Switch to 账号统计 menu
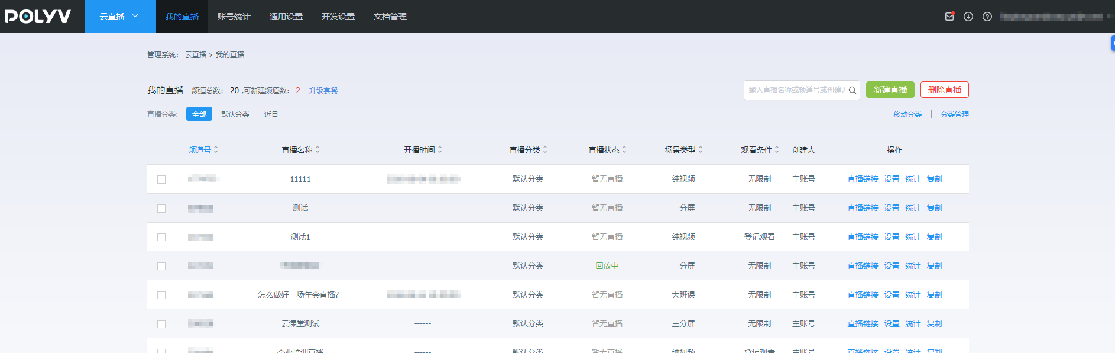Viewport: 1115px width, 353px height. [x=234, y=17]
